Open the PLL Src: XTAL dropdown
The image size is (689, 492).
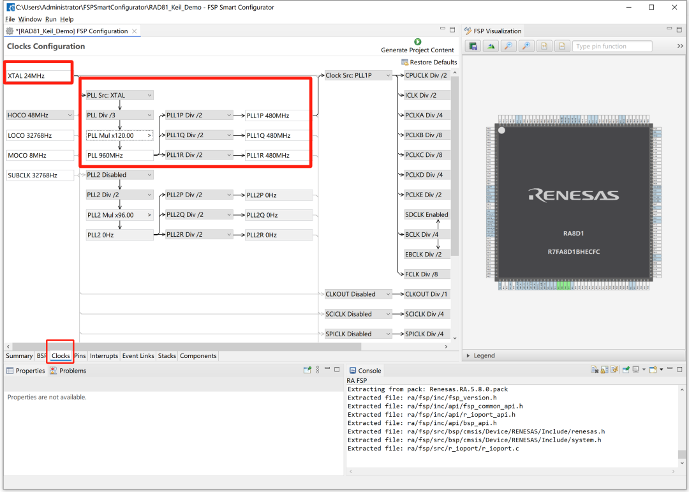pyautogui.click(x=120, y=95)
